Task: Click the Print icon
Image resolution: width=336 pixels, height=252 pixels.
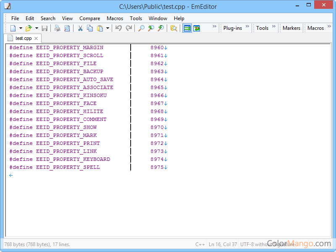Action: [x=57, y=28]
